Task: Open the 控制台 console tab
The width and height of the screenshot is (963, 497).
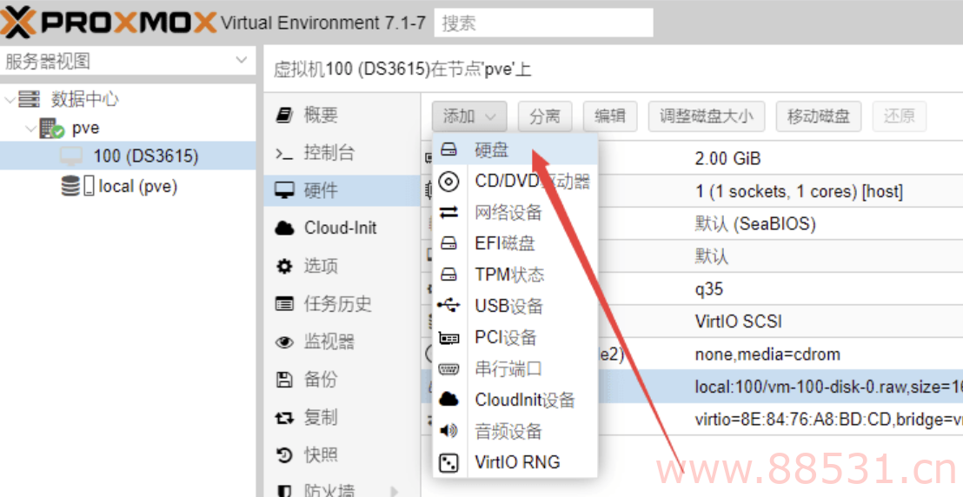Action: tap(342, 153)
